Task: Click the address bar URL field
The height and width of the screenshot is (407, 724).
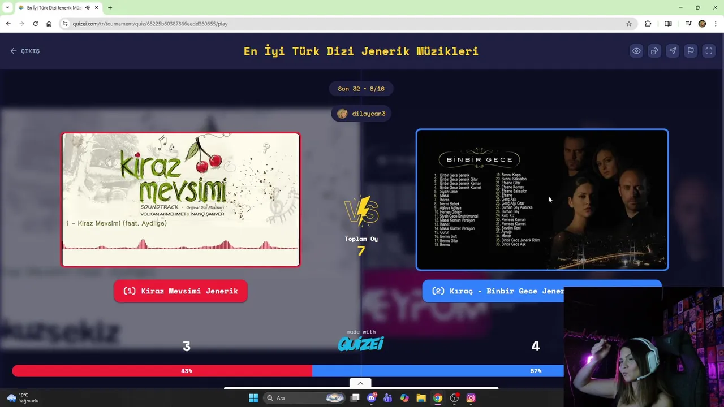Action: point(346,24)
